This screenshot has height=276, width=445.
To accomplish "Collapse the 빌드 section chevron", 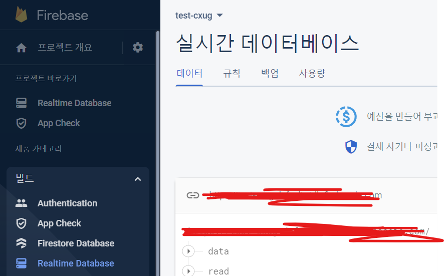I will point(138,179).
